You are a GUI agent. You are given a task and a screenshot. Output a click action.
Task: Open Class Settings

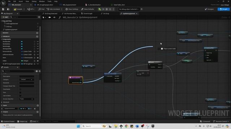pyautogui.click(x=72, y=9)
